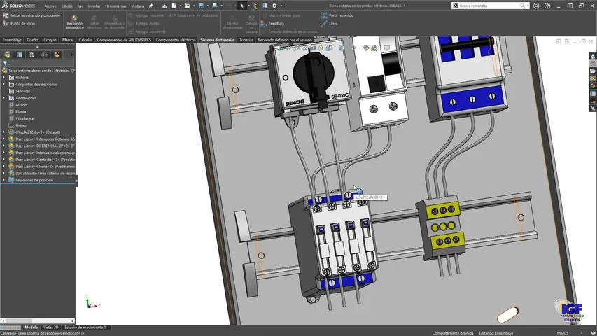Viewport: 597px width, 336px height.
Task: Open the FeatureManager design tree tab
Action: 7,55
